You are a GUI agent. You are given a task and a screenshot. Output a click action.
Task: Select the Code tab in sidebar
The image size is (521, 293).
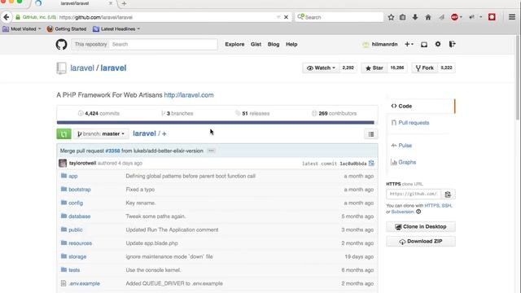pyautogui.click(x=421, y=106)
